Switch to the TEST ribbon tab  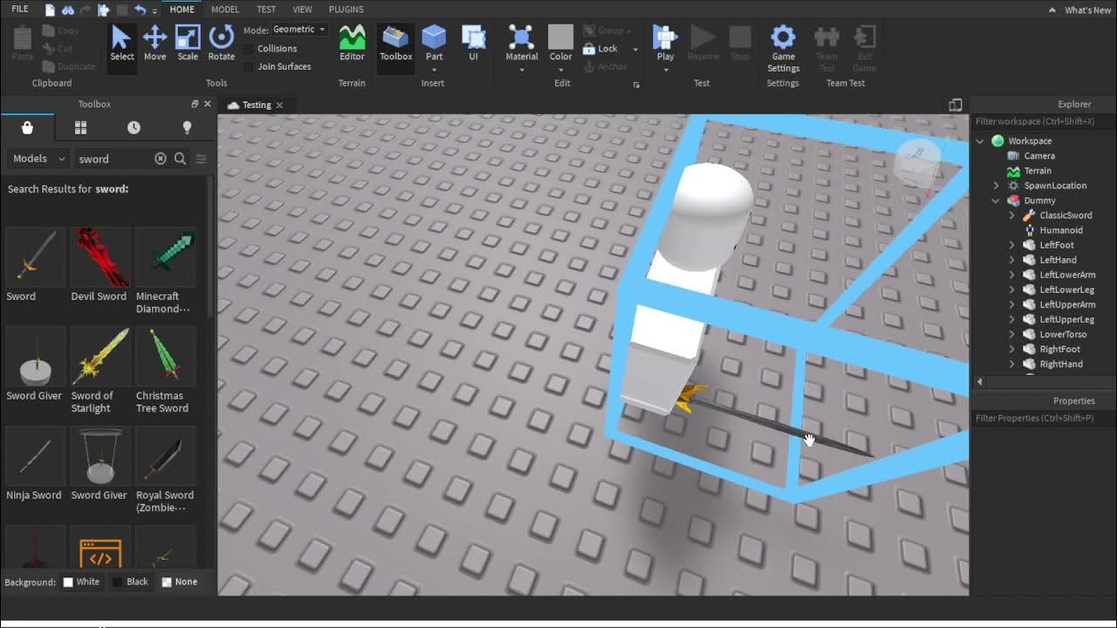coord(266,10)
